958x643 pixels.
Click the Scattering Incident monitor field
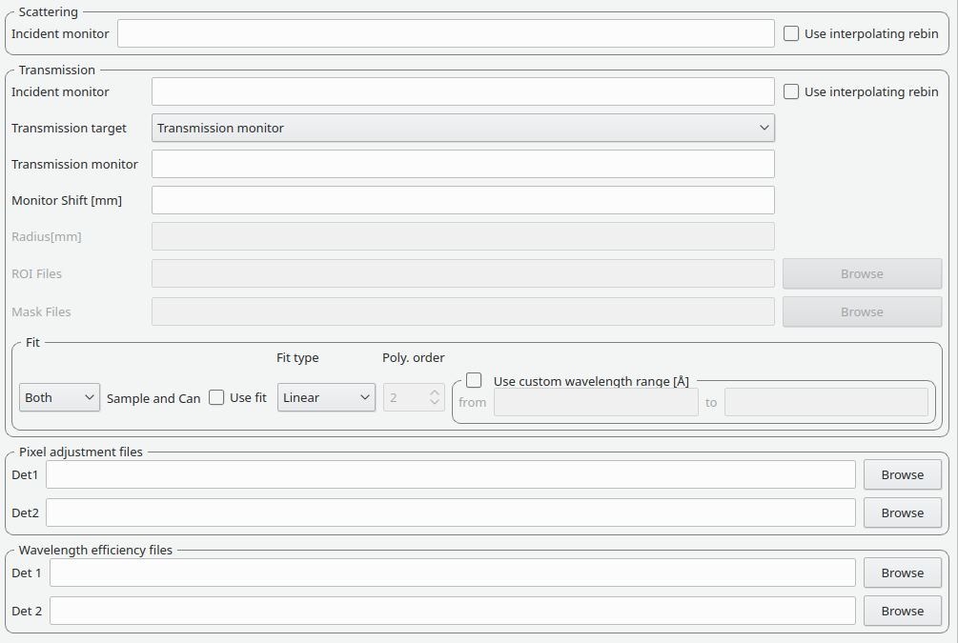(445, 33)
